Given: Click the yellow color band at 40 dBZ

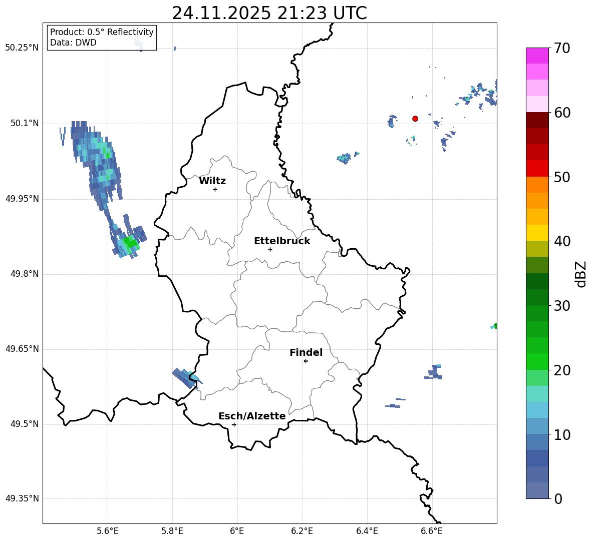Looking at the screenshot, I should tap(537, 233).
